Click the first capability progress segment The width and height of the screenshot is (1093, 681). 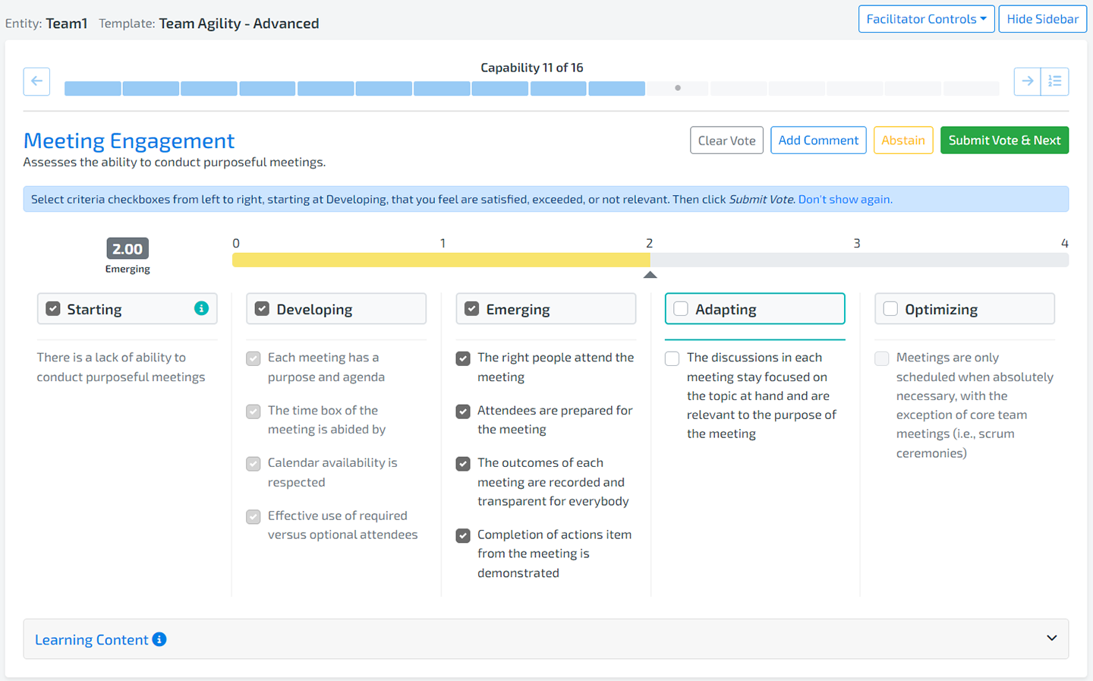[93, 89]
